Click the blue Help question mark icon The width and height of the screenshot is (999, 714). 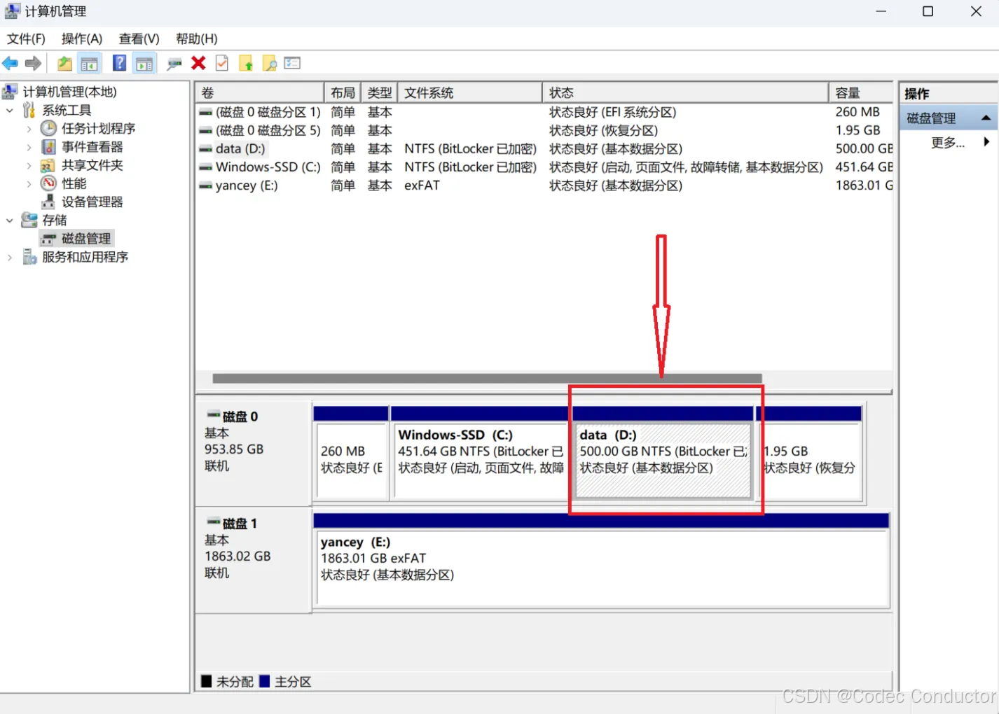click(120, 63)
